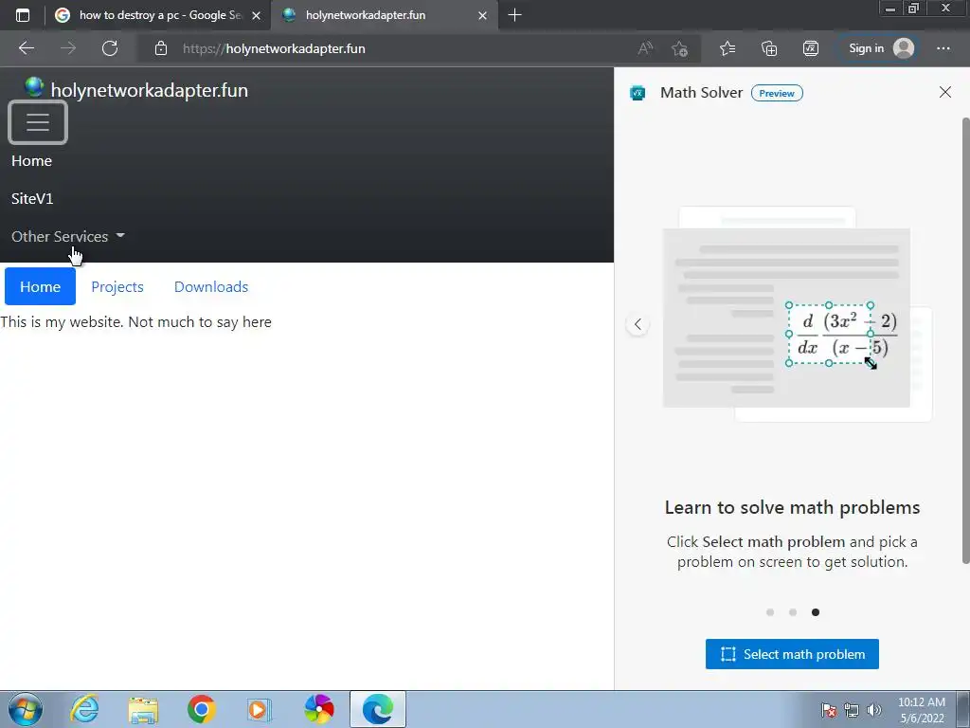
Task: Click the Math Solver logo icon
Action: click(638, 93)
